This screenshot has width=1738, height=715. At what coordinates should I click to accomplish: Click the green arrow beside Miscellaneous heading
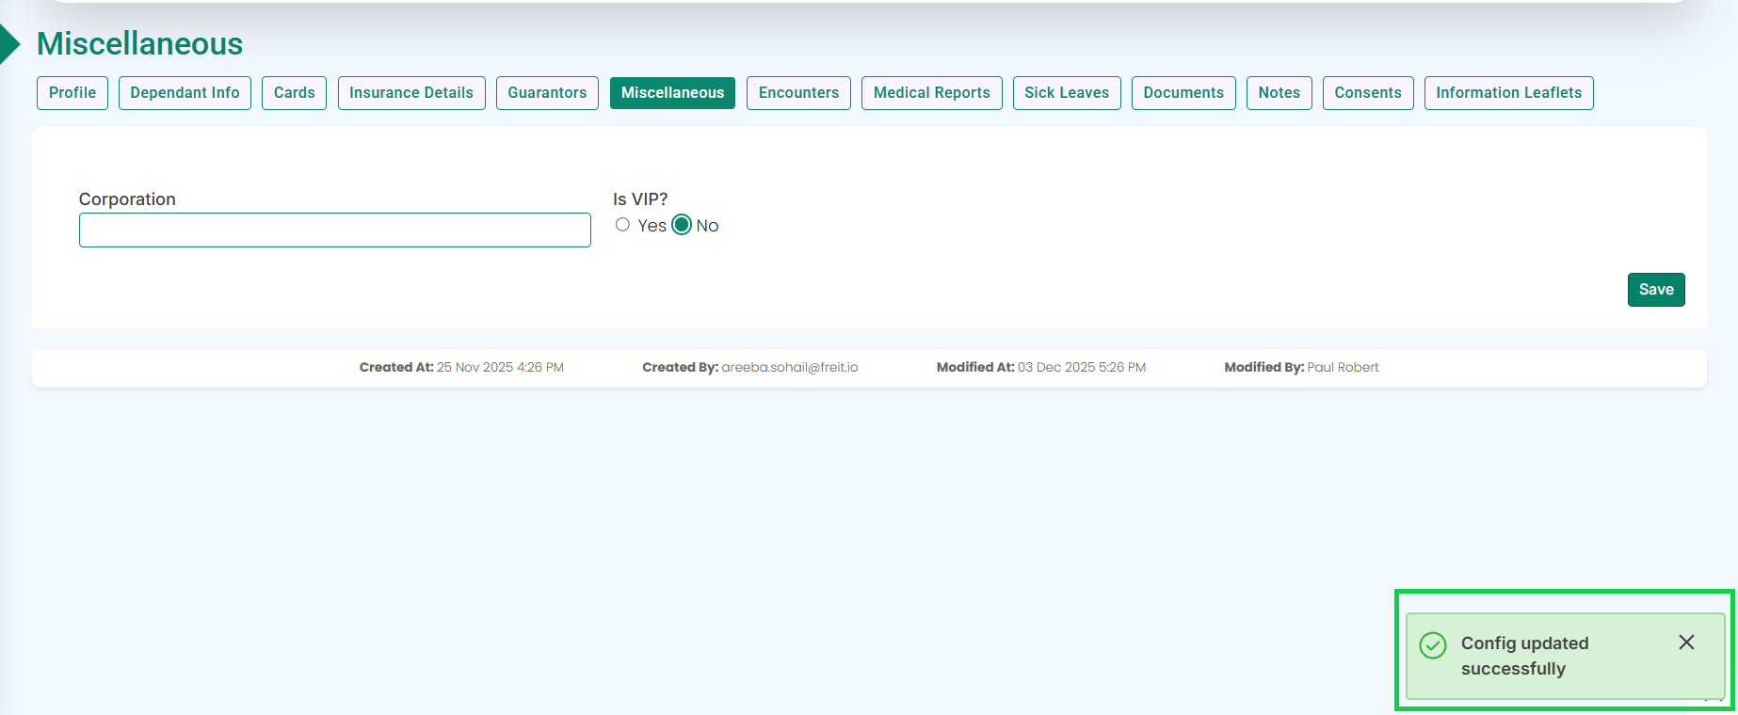(x=9, y=44)
